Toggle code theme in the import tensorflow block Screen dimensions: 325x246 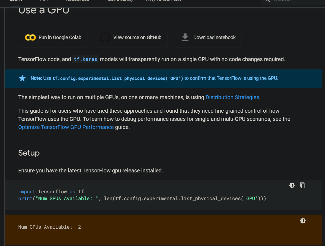(x=292, y=185)
